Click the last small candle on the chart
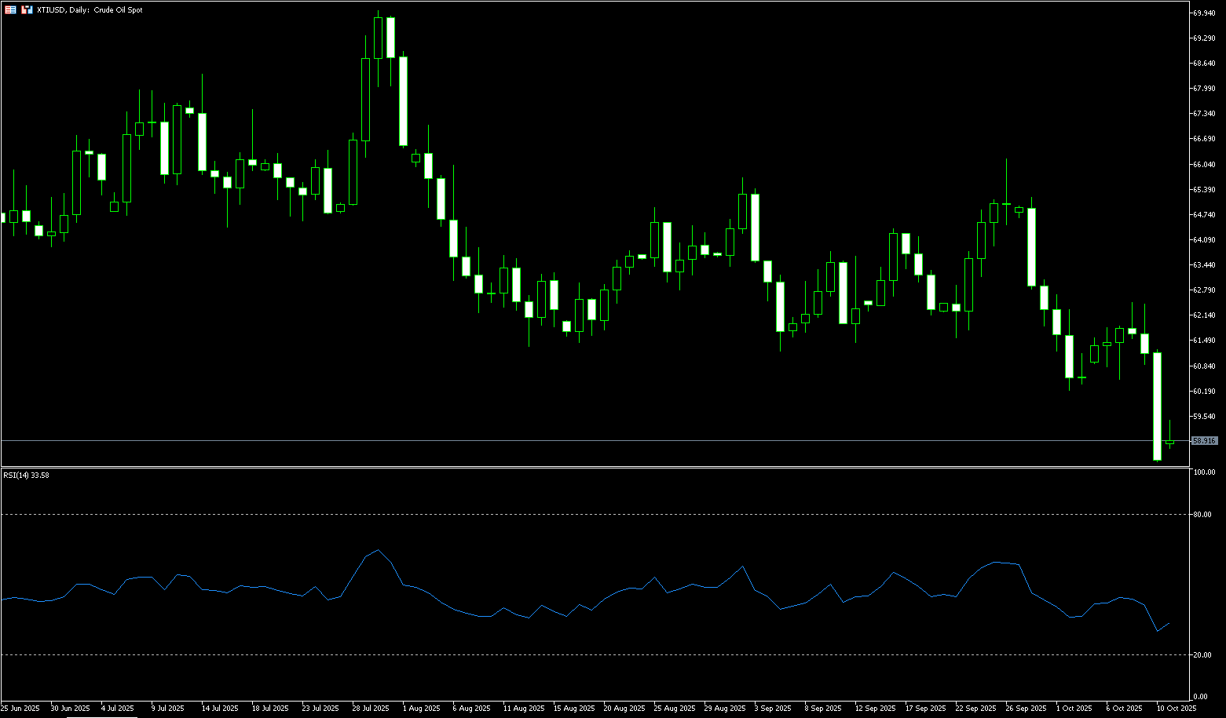This screenshot has width=1226, height=718. (x=1169, y=443)
